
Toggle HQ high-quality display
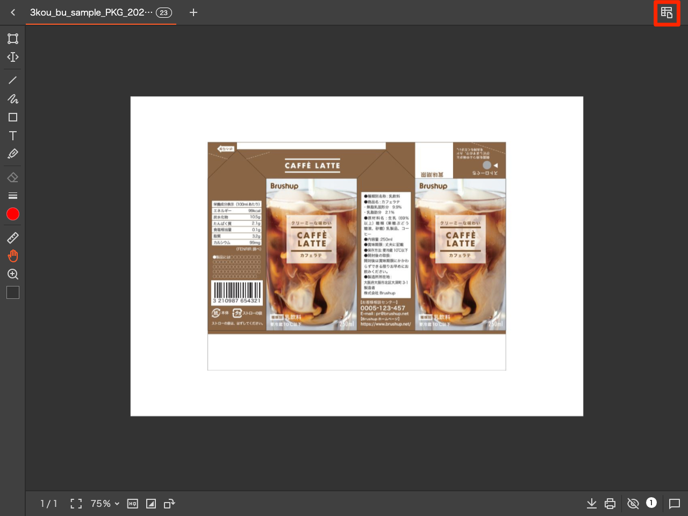(133, 504)
